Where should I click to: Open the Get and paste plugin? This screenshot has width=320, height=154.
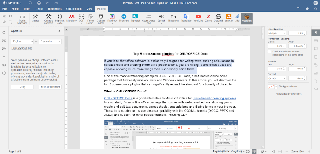(x=101, y=19)
